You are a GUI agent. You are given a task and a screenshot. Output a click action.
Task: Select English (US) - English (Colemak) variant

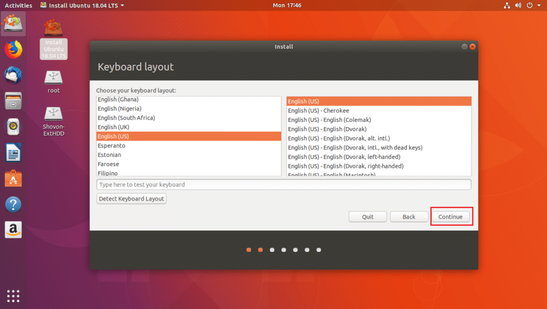point(379,120)
